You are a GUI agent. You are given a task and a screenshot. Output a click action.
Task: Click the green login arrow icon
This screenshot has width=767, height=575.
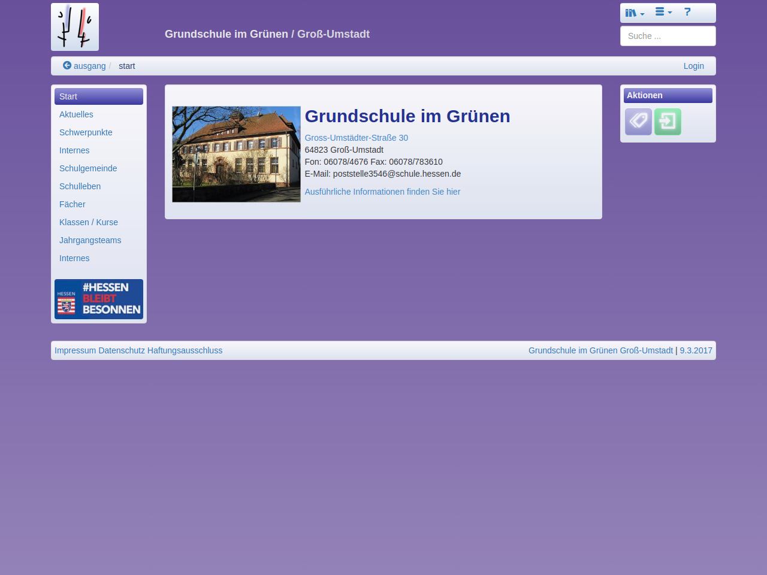coord(668,122)
